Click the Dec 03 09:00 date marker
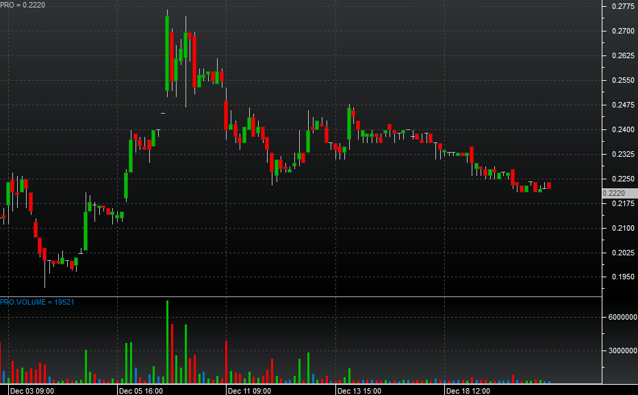Viewport: 638px width, 395px height. click(x=27, y=391)
